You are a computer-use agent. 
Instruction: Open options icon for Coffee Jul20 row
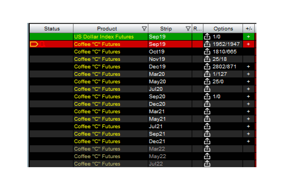pos(207,89)
